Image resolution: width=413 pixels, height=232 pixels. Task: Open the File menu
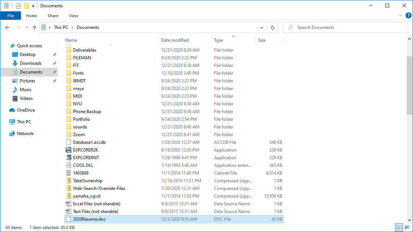pyautogui.click(x=11, y=16)
